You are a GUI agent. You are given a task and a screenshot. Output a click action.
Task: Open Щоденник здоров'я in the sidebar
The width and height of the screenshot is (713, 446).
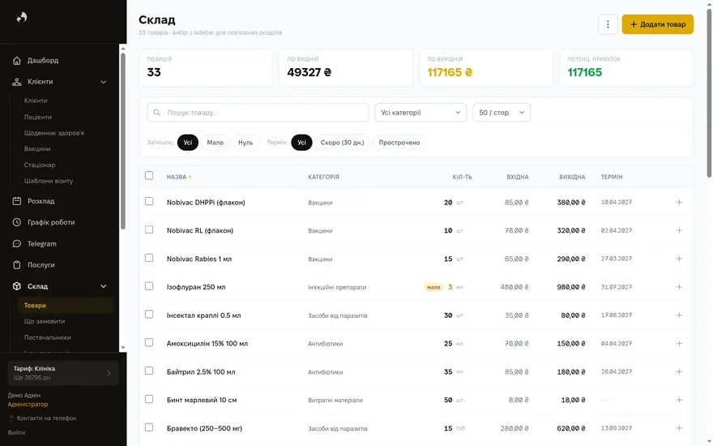pyautogui.click(x=54, y=133)
